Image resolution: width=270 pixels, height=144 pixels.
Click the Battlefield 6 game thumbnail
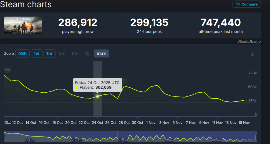23,25
